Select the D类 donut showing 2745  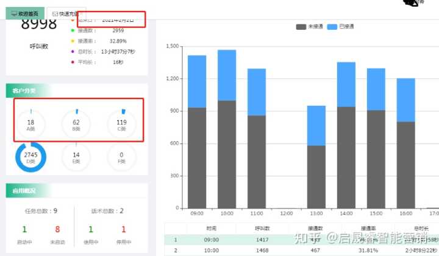coord(30,158)
